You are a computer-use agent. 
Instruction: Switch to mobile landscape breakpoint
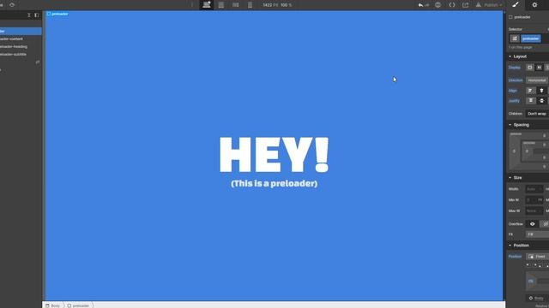pos(236,5)
